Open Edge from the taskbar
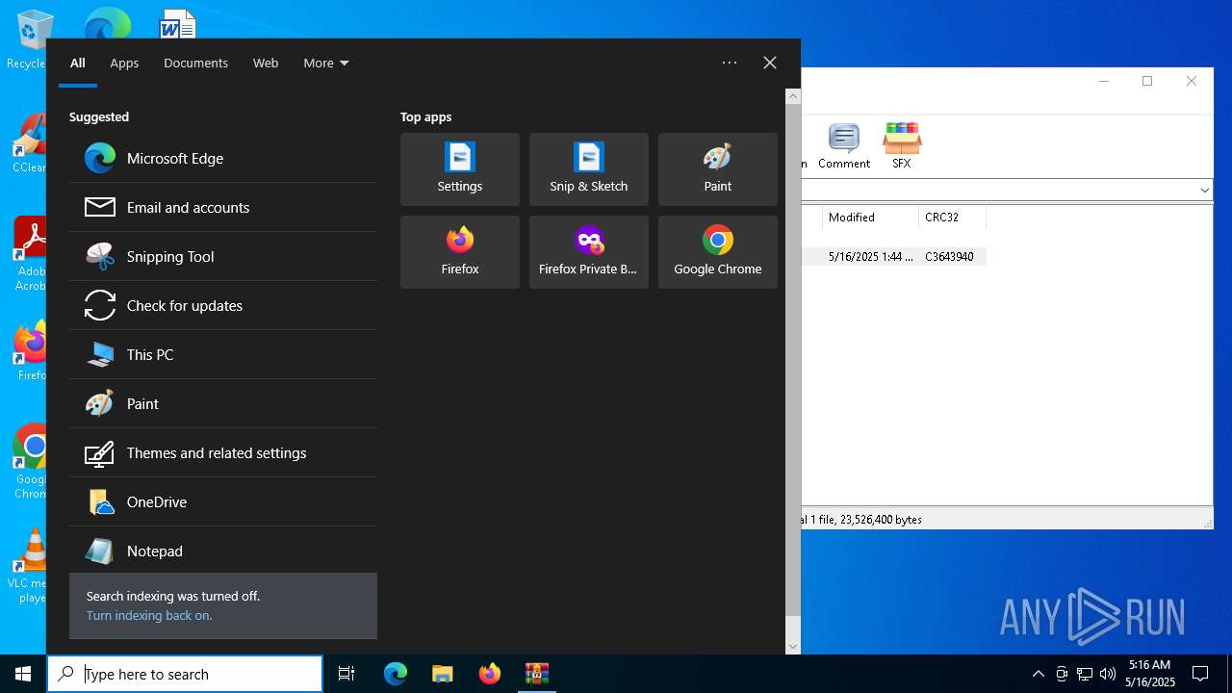 396,674
